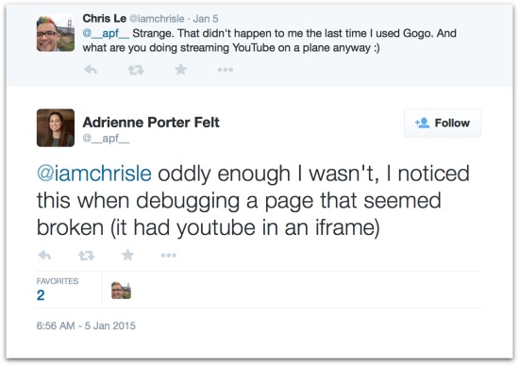
Task: Open Chris Le's profile picture
Action: [x=56, y=33]
